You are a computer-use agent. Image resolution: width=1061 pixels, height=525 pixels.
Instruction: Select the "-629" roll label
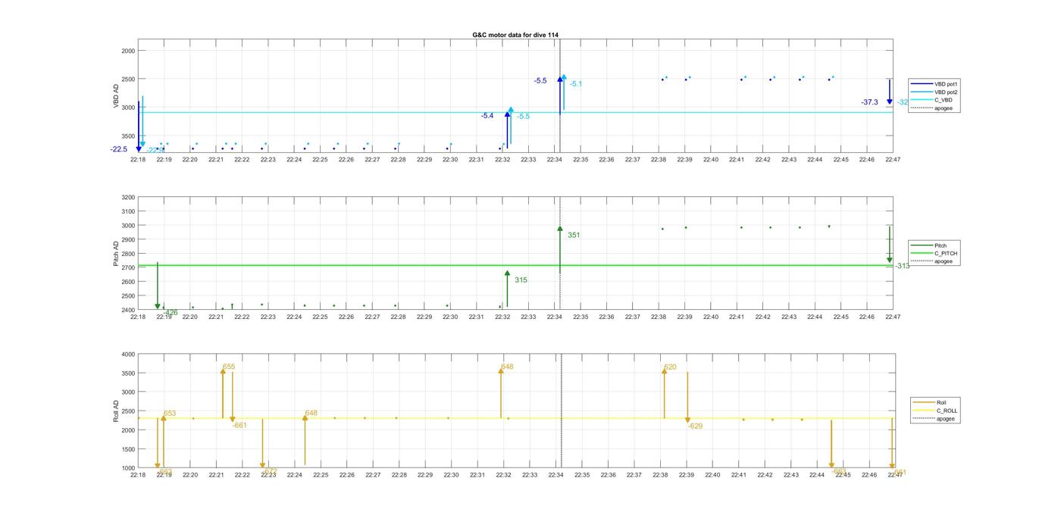pos(695,426)
